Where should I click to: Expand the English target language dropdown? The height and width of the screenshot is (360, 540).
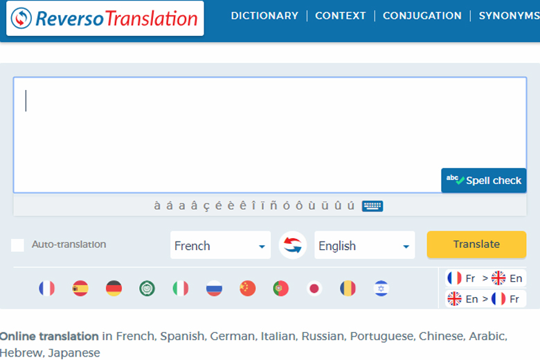(364, 245)
